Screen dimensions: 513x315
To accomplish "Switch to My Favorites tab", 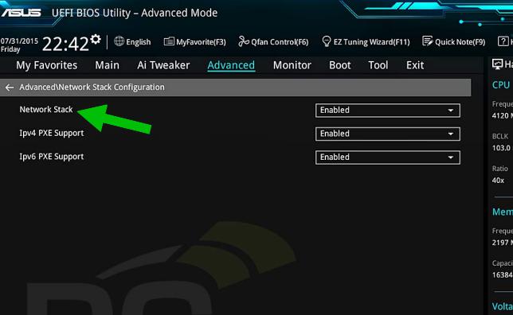I will [47, 65].
